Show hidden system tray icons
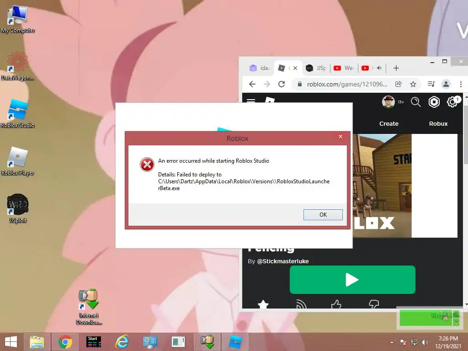 pyautogui.click(x=392, y=342)
